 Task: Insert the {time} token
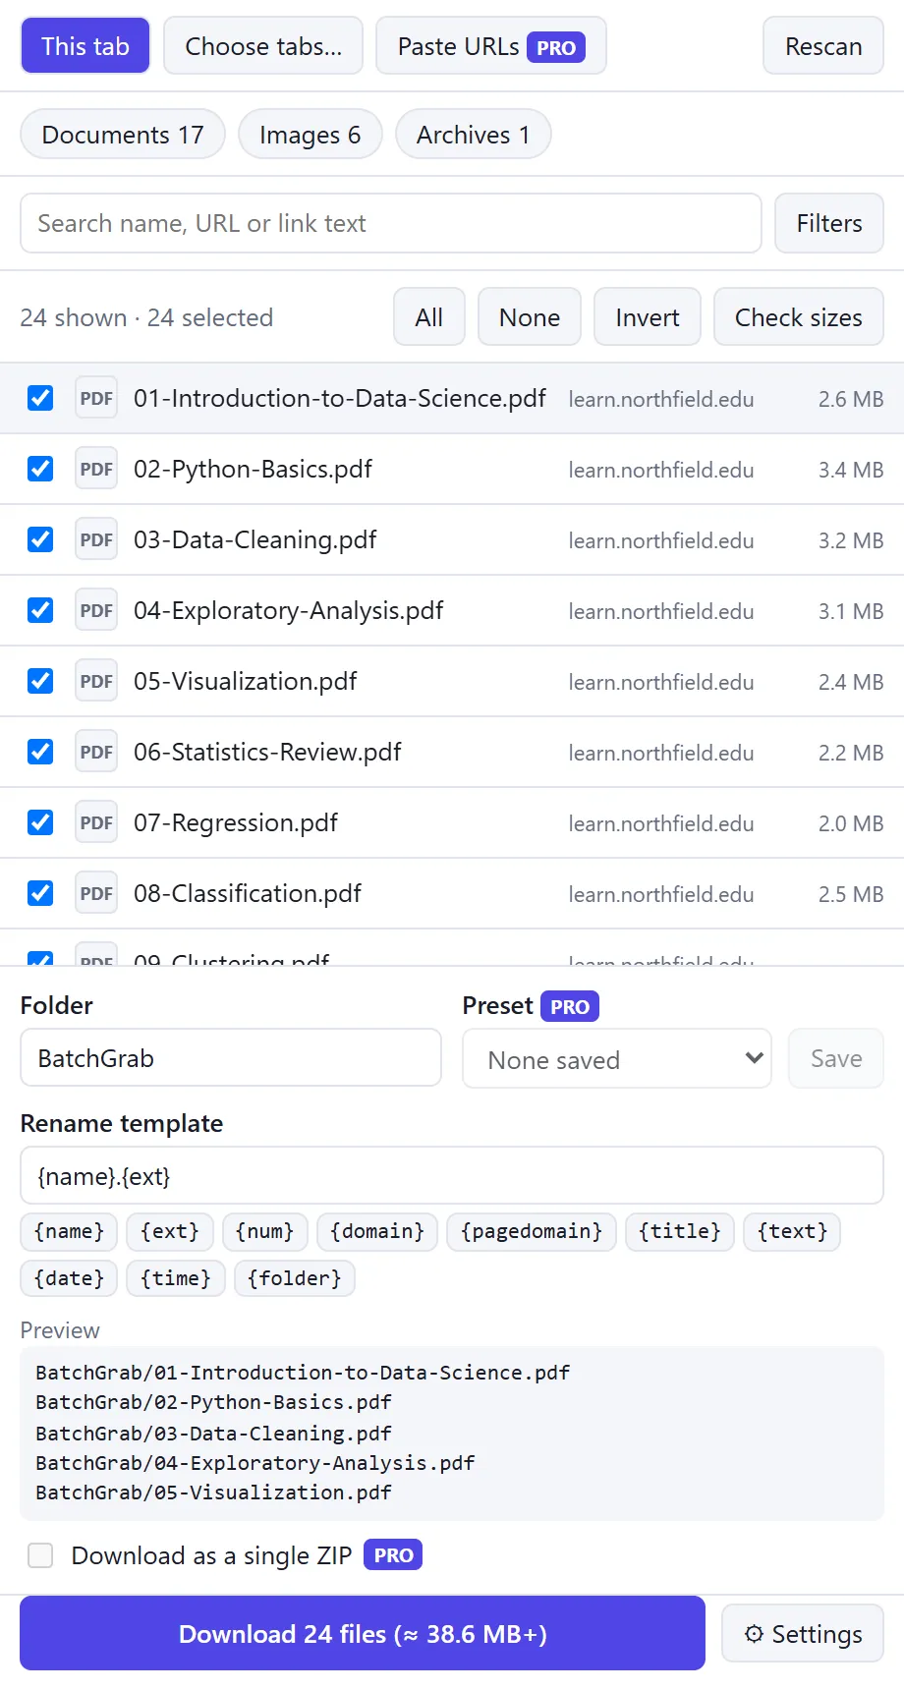pos(176,1278)
